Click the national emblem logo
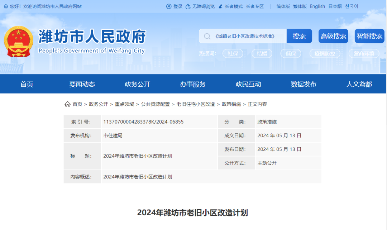The width and height of the screenshot is (387, 230). click(19, 42)
